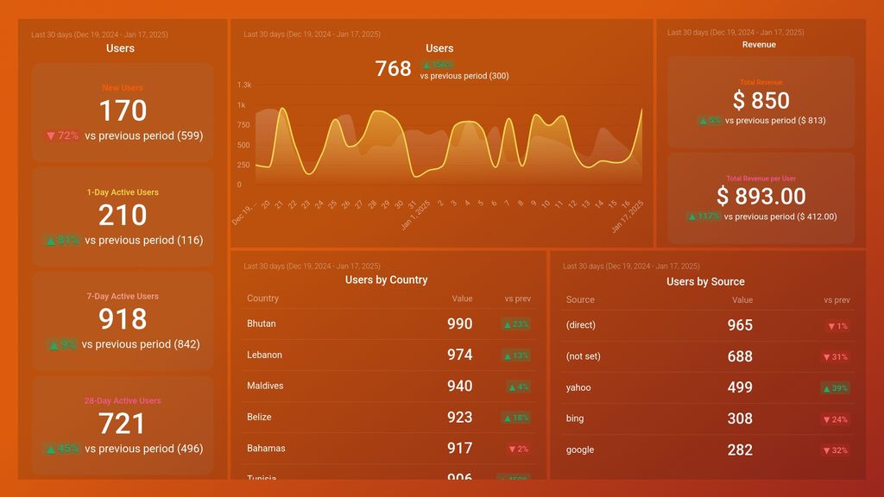Click the Revenue panel title

click(x=759, y=45)
